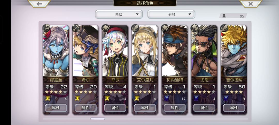
Task: Pick the 贝内迪特 character portrait
Action: [x=175, y=51]
